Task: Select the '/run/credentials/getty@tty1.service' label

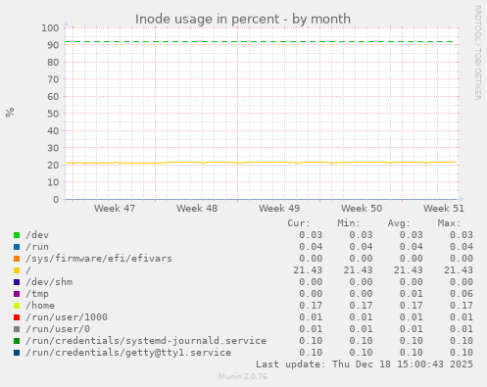Action: [128, 353]
